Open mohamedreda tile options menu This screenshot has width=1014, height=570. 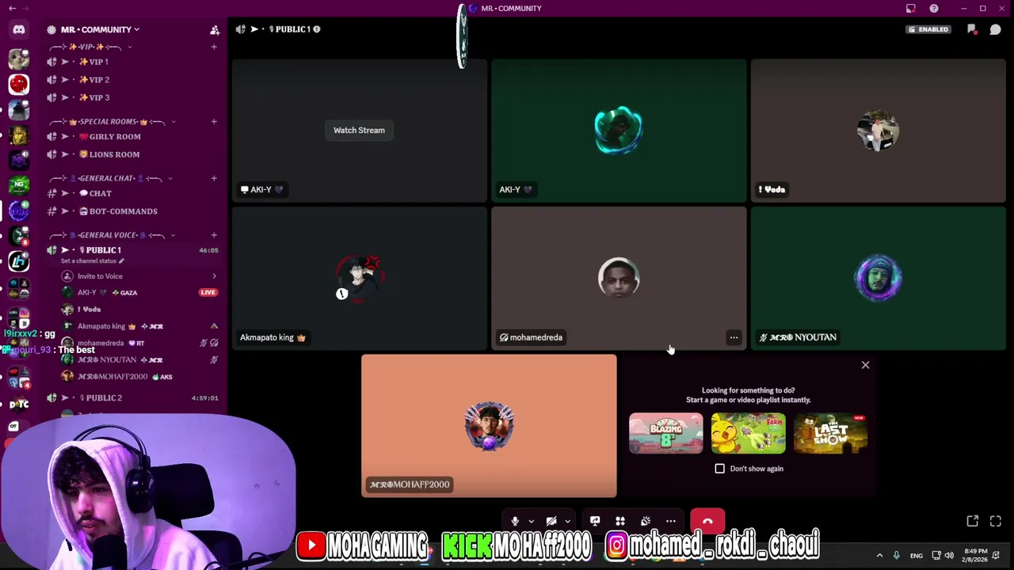pyautogui.click(x=734, y=338)
